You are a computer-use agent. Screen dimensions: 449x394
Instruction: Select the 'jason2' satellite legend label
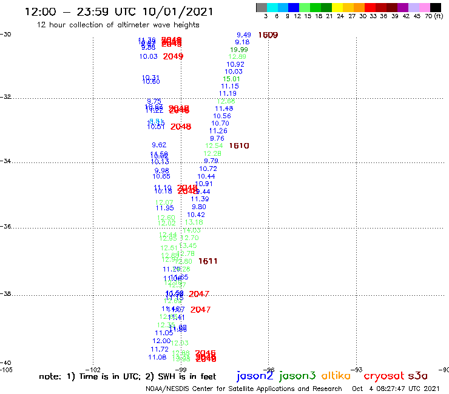click(x=255, y=376)
